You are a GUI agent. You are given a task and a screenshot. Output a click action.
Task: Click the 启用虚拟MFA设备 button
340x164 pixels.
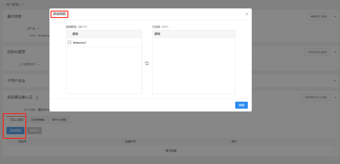click(316, 98)
